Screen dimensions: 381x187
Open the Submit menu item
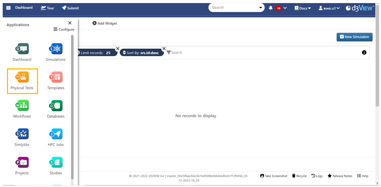tap(70, 8)
